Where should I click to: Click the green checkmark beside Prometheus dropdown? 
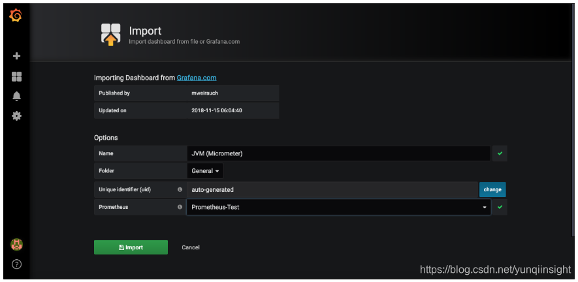pos(500,207)
